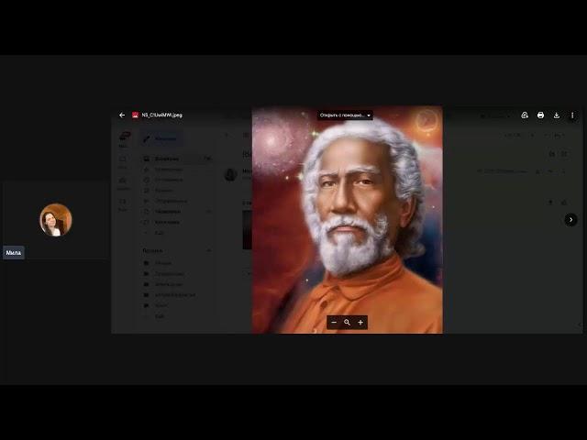Open the three-dot more options menu
587x440 pixels.
click(x=572, y=115)
